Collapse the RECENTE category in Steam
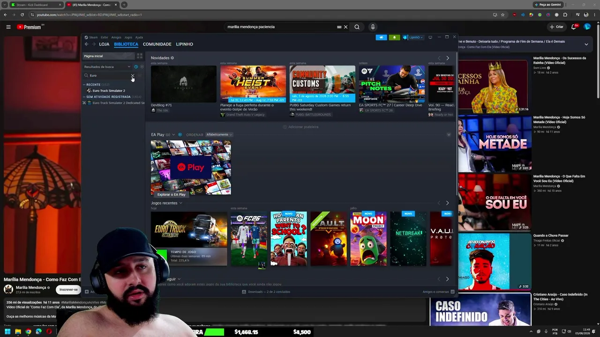600x337 pixels. pos(84,85)
